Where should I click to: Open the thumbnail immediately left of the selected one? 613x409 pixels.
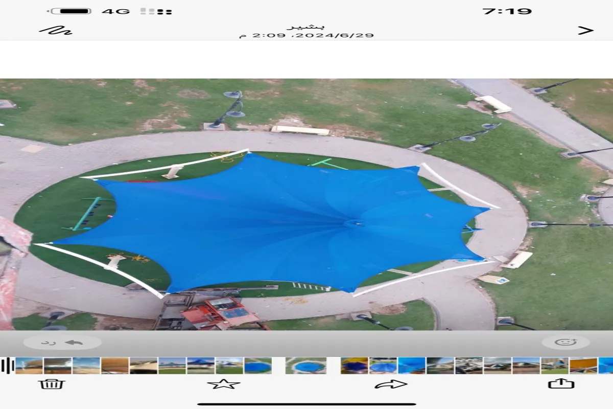258,366
